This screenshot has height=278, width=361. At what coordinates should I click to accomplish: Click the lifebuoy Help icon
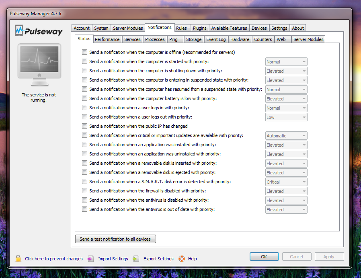(x=182, y=259)
